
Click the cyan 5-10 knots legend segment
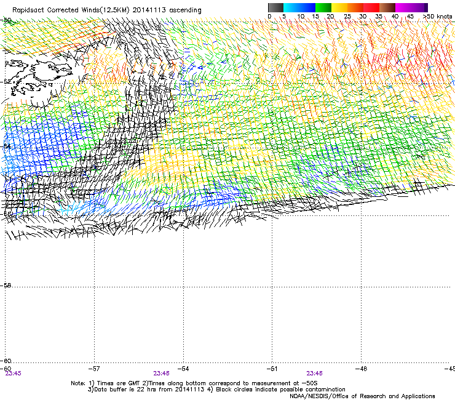click(x=291, y=7)
